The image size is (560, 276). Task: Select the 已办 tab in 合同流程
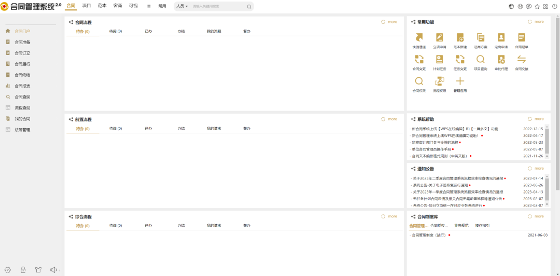pos(148,31)
